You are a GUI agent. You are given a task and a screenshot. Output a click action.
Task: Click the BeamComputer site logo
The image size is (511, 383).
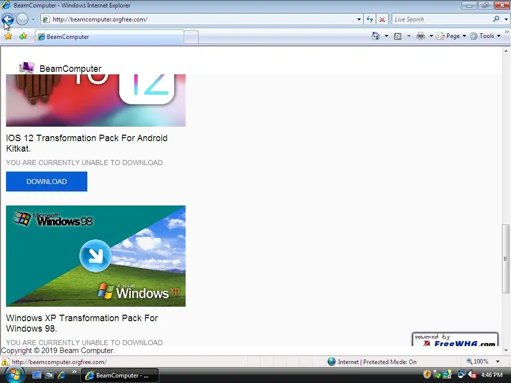point(27,68)
